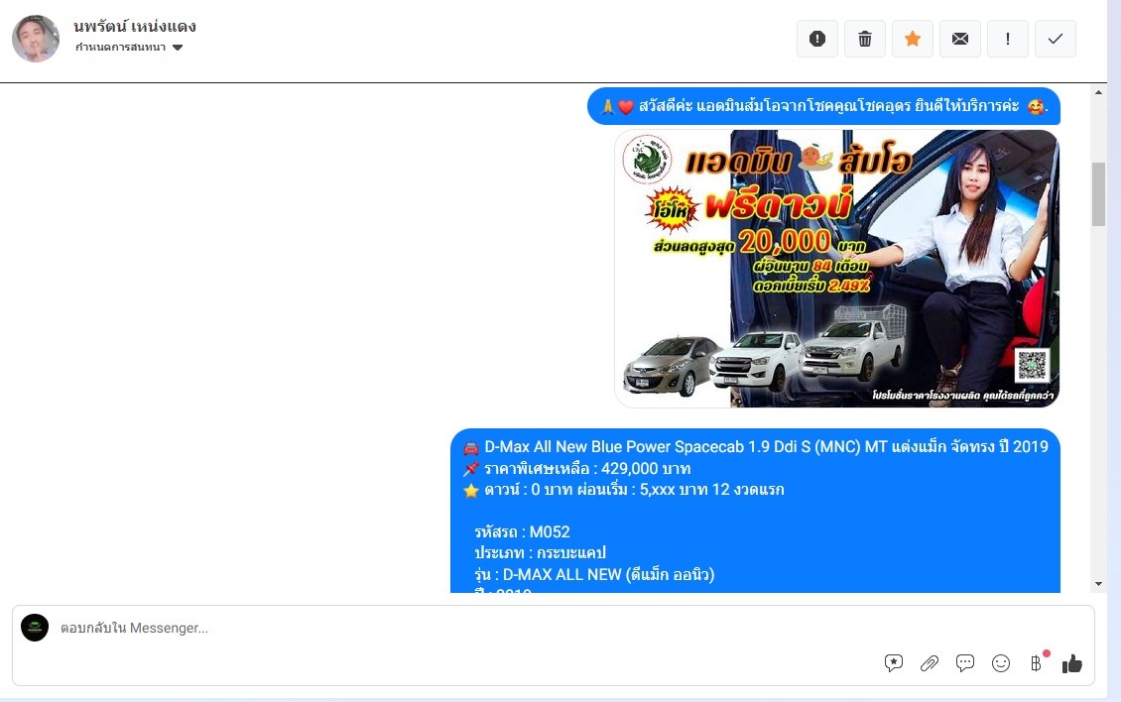Screen dimensions: 1121x702
Task: Open saved replies speech bubble star icon
Action: point(894,663)
